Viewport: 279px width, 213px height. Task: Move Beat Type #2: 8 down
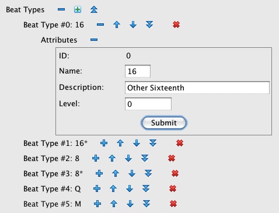point(128,158)
